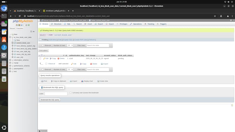Click the upper Filter rows search field
This screenshot has height=132, width=235.
pyautogui.click(x=98, y=45)
